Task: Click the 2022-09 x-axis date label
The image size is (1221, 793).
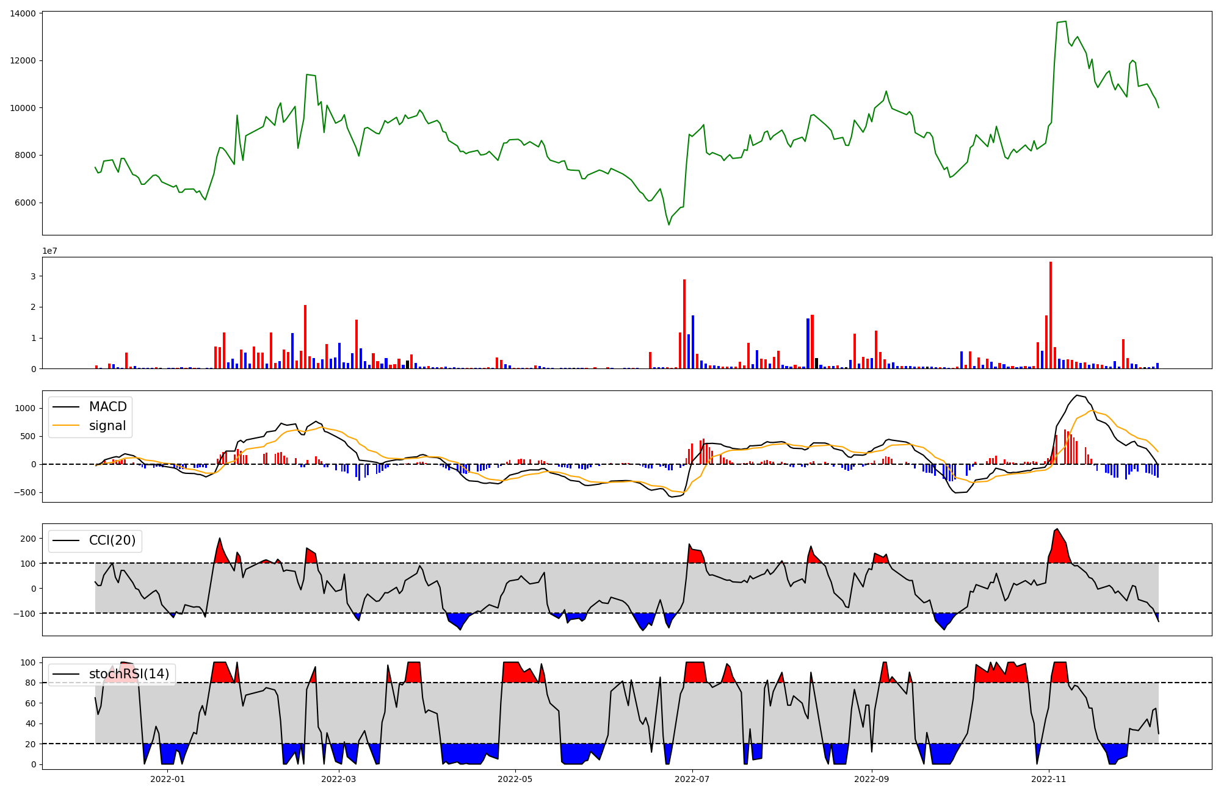Action: tap(871, 779)
